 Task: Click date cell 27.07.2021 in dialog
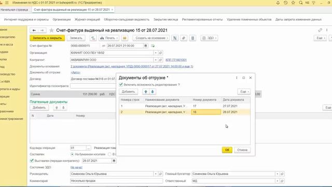(x=236, y=106)
